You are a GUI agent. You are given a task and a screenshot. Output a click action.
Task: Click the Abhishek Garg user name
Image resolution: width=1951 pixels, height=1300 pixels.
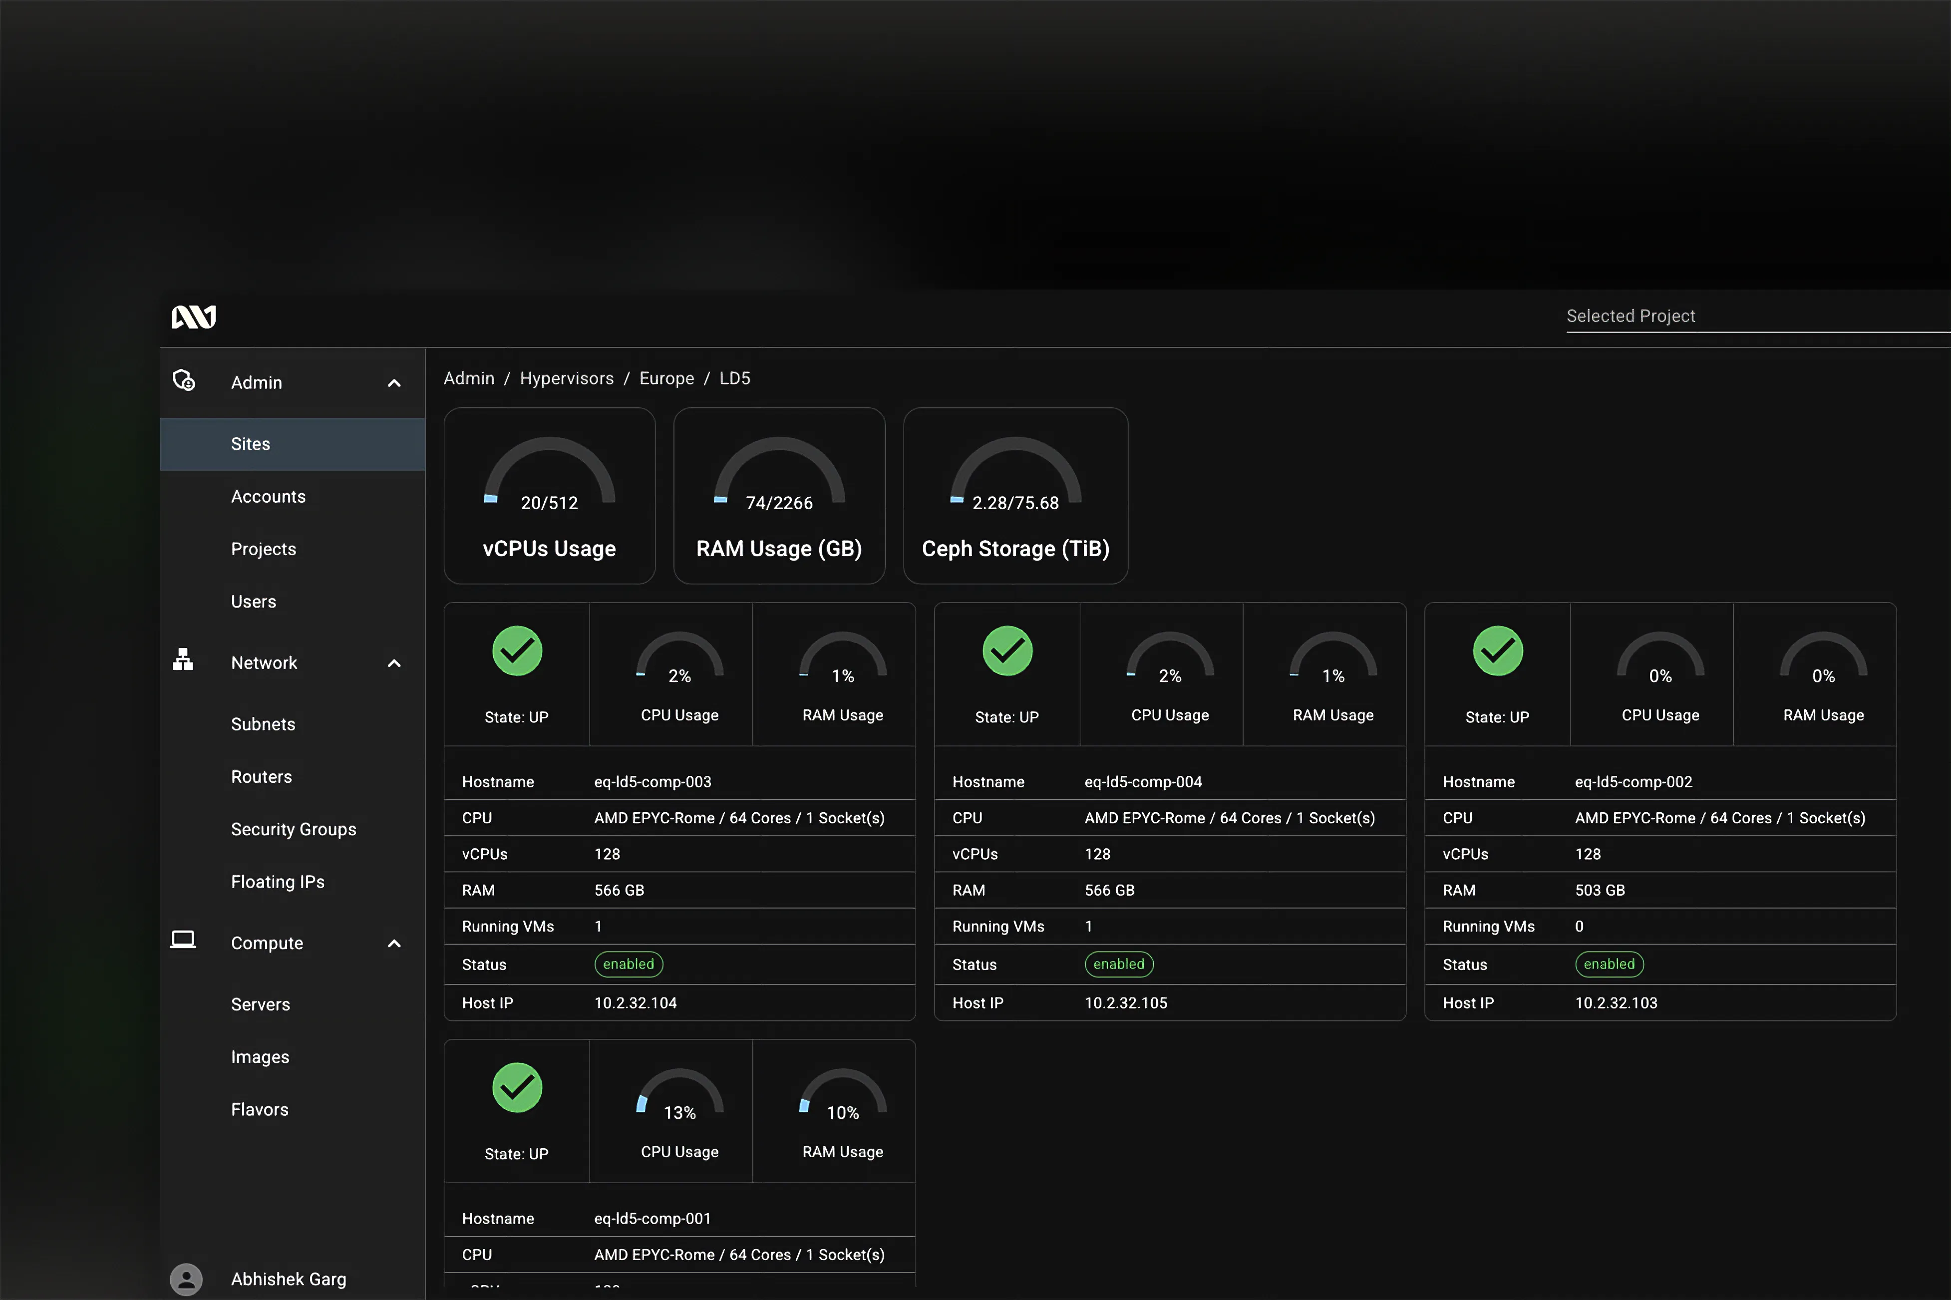(x=289, y=1279)
